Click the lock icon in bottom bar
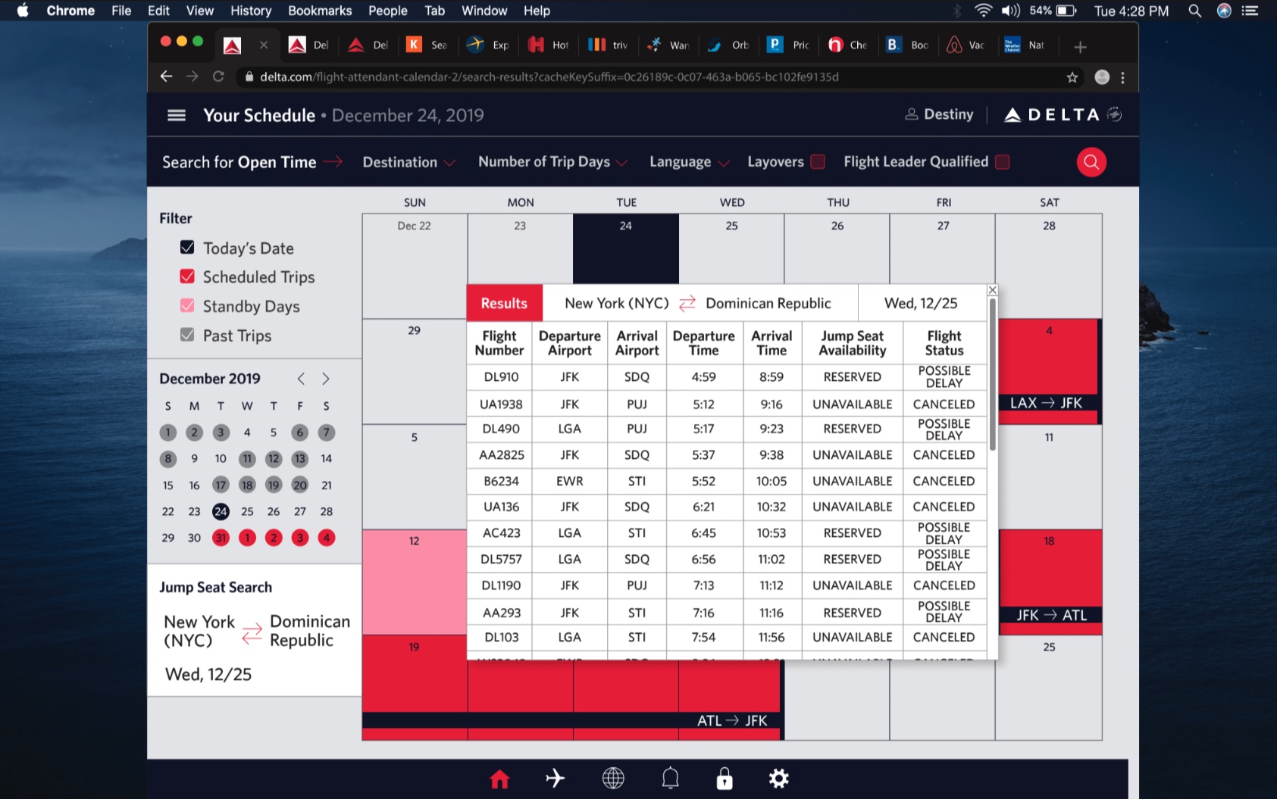This screenshot has height=799, width=1277. [725, 779]
